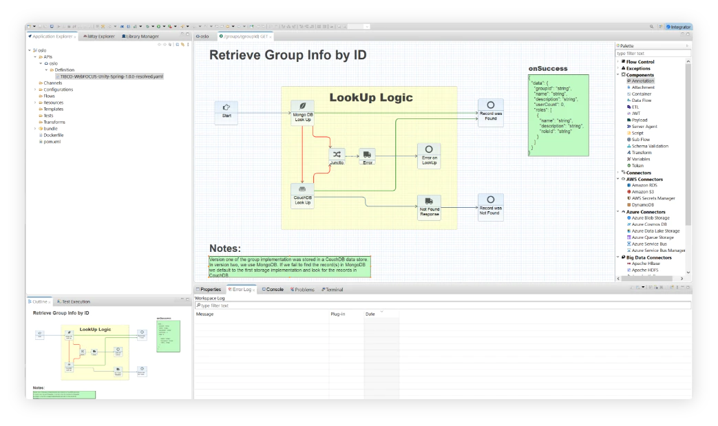718x426 pixels.
Task: Pick DynamoDB connector from the palette
Action: pyautogui.click(x=642, y=205)
